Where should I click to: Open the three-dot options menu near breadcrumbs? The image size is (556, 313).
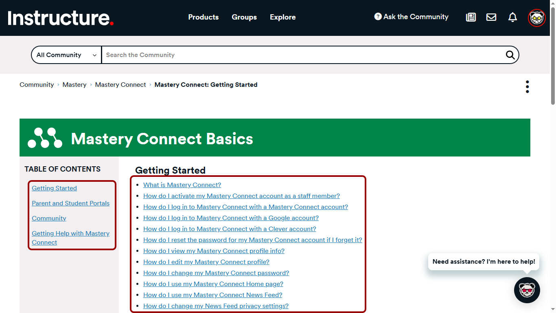527,86
